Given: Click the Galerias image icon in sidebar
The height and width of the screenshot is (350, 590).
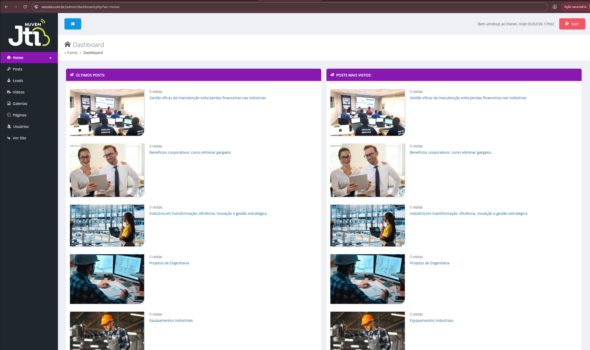Looking at the screenshot, I should tap(9, 103).
